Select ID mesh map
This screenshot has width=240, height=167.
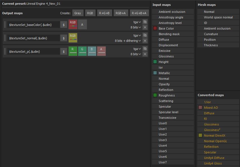point(218,23)
